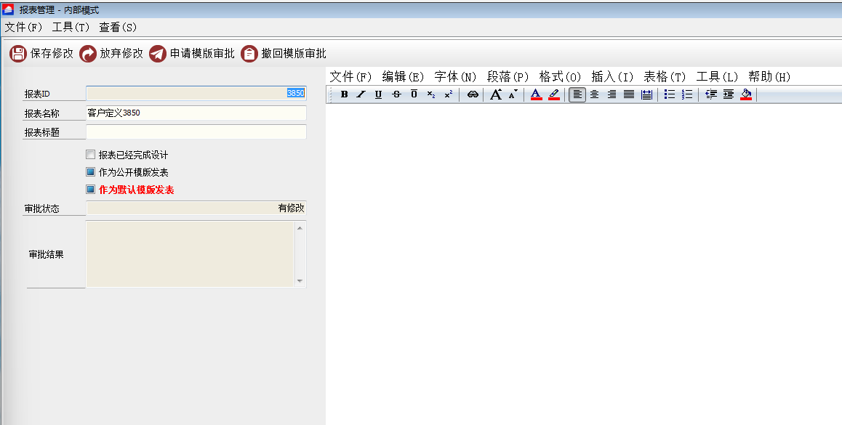Click the paper plane template approval icon
The image size is (842, 425).
pyautogui.click(x=158, y=54)
